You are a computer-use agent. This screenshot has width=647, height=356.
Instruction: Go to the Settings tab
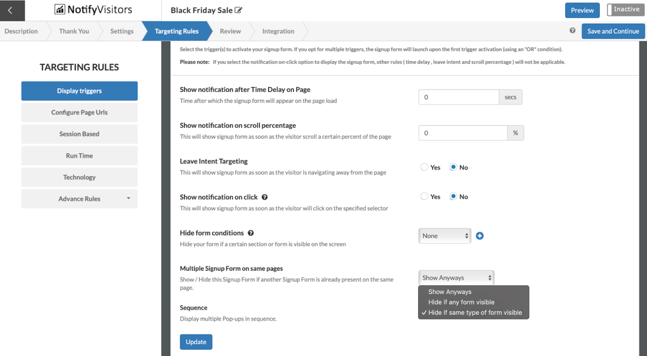click(122, 31)
